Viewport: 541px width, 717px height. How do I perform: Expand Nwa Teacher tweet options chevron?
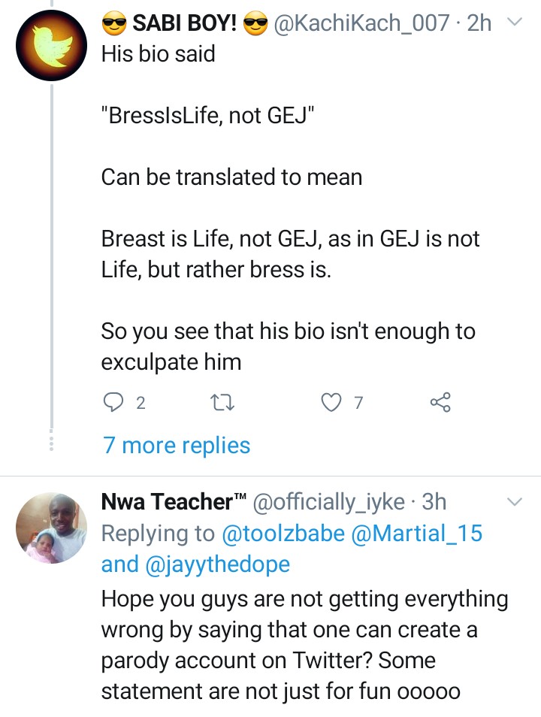pos(515,502)
